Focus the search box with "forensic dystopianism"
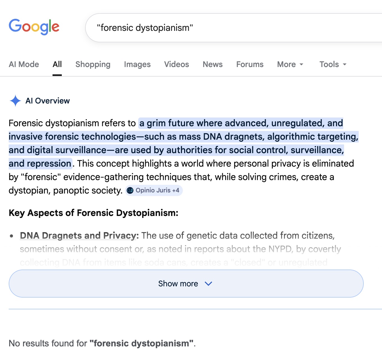This screenshot has width=382, height=359. point(225,28)
